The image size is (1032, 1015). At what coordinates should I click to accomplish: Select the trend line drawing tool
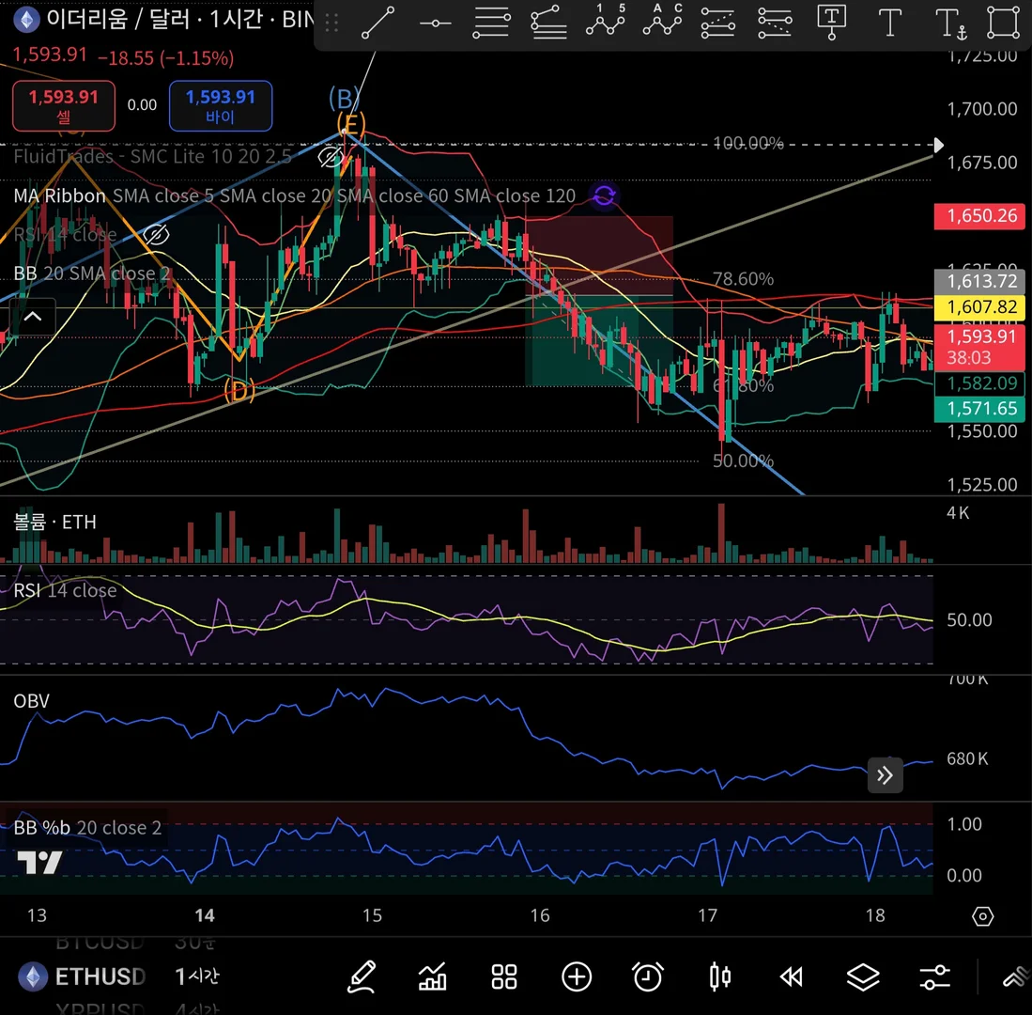377,23
